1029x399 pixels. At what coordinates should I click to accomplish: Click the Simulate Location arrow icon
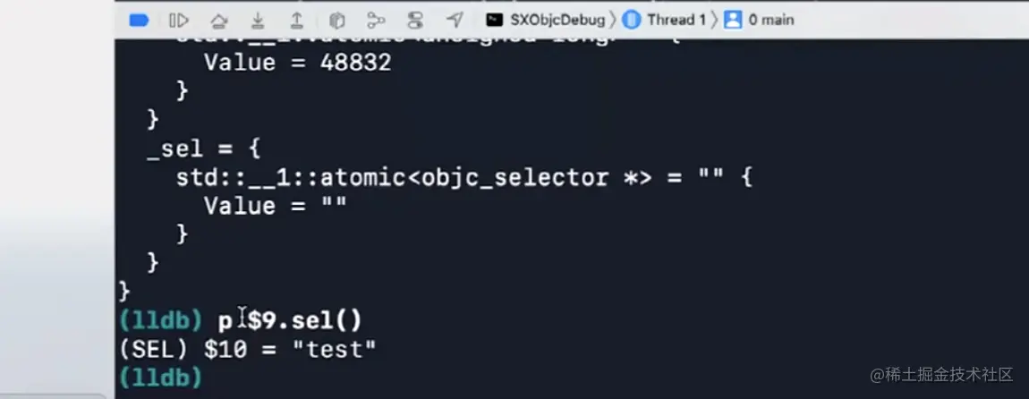pos(455,20)
